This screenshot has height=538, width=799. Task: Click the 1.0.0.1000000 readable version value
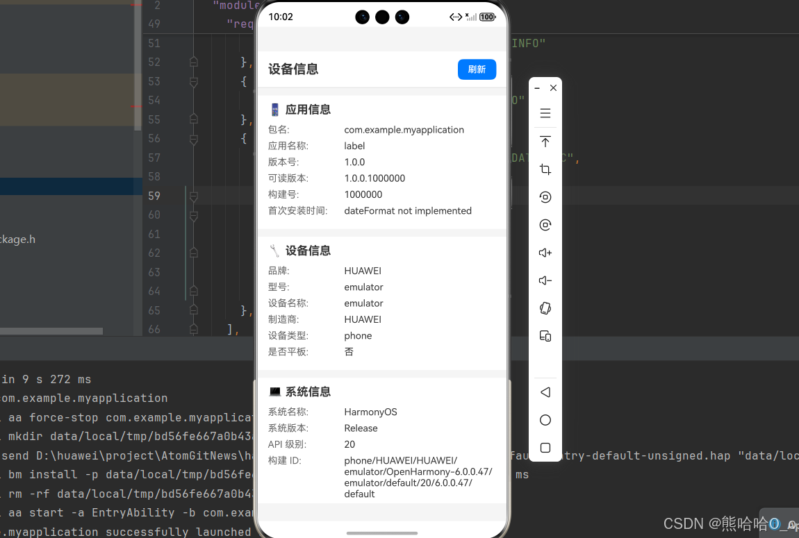point(374,178)
